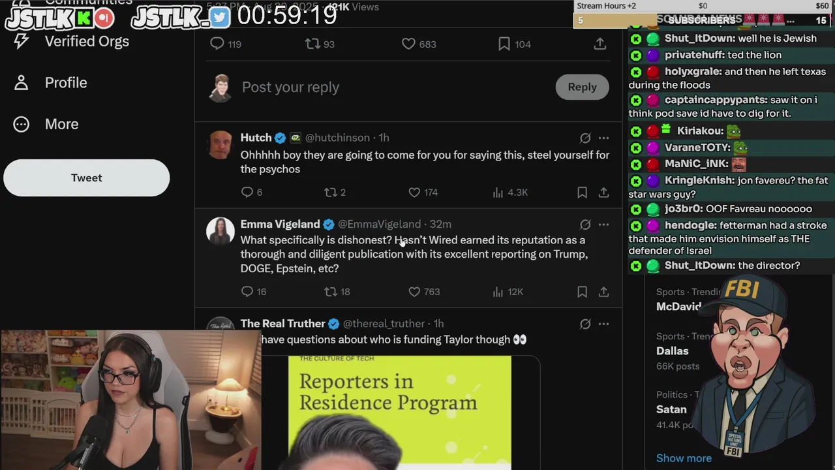835x470 pixels.
Task: Click Kiriakou username in chat
Action: [699, 131]
